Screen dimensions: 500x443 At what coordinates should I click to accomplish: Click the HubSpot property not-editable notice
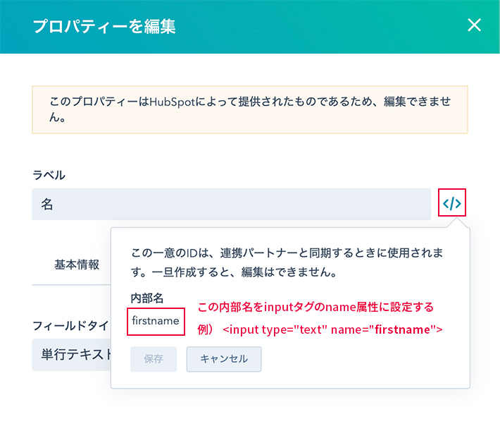250,109
